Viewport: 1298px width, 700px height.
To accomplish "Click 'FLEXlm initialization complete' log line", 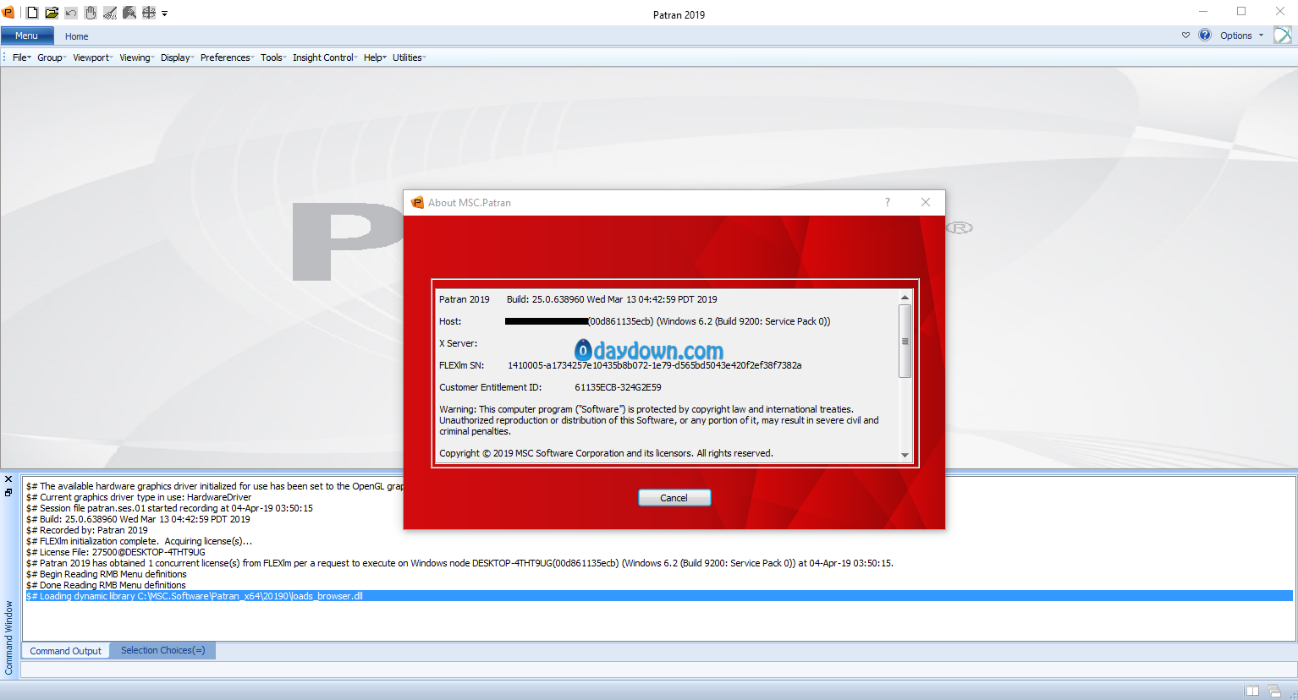I will (x=140, y=541).
